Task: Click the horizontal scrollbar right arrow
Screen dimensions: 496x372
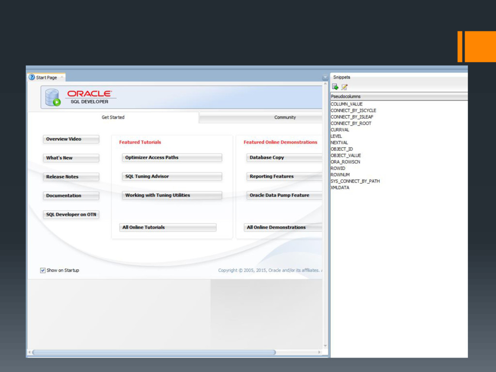Action: point(320,352)
